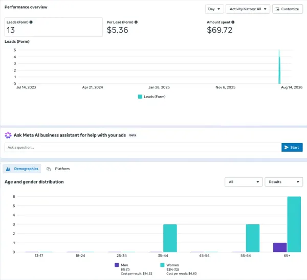Switch to the Demographics tab

point(22,169)
